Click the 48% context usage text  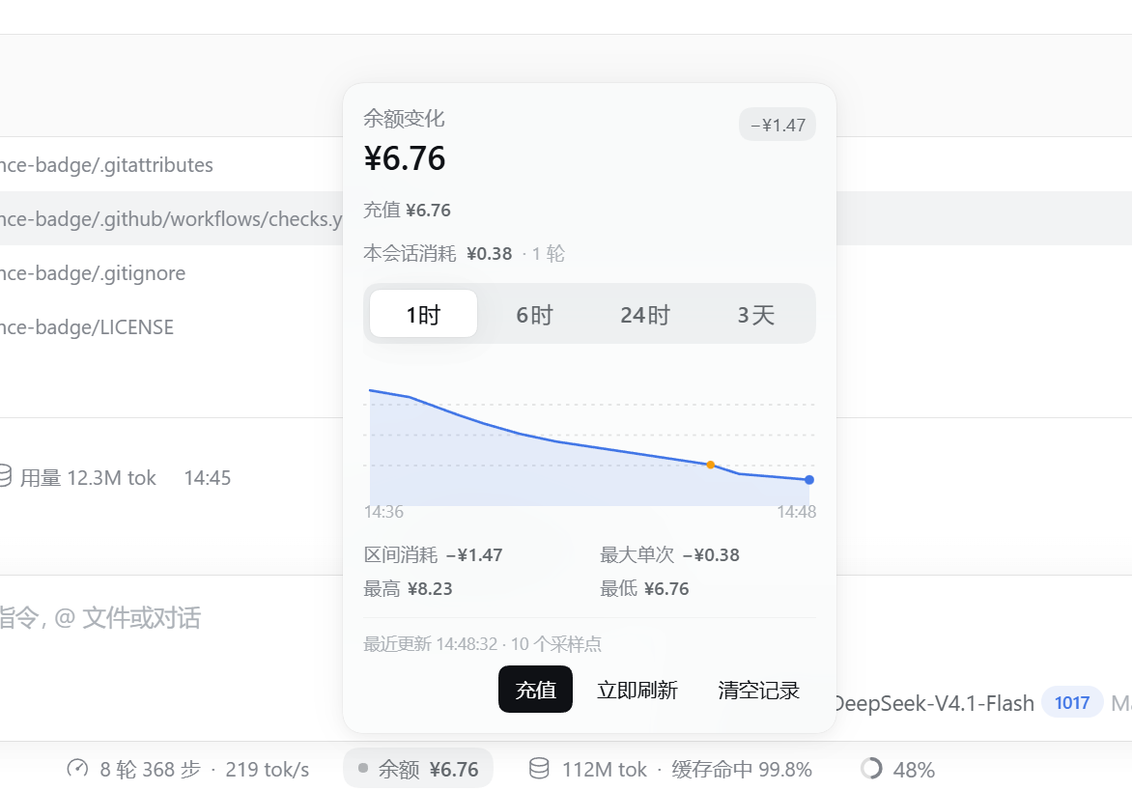click(x=914, y=770)
